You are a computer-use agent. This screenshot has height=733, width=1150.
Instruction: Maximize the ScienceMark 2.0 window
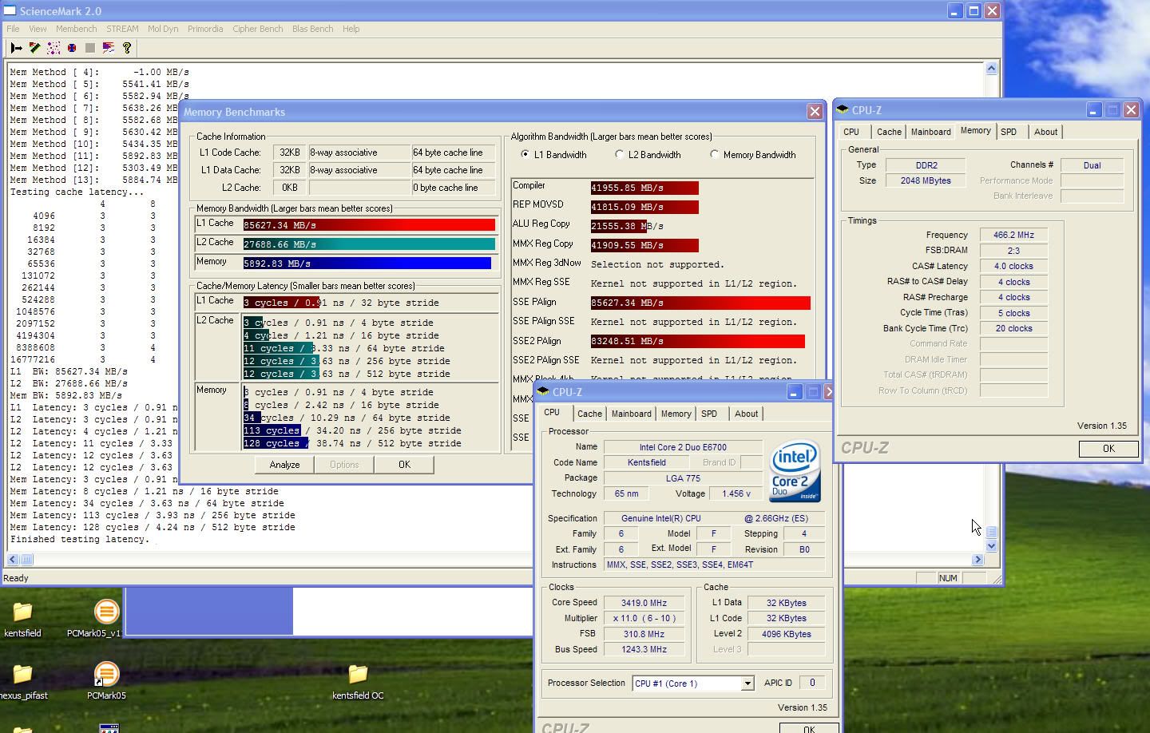[x=974, y=11]
